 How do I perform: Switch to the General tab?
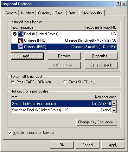click(x=11, y=13)
